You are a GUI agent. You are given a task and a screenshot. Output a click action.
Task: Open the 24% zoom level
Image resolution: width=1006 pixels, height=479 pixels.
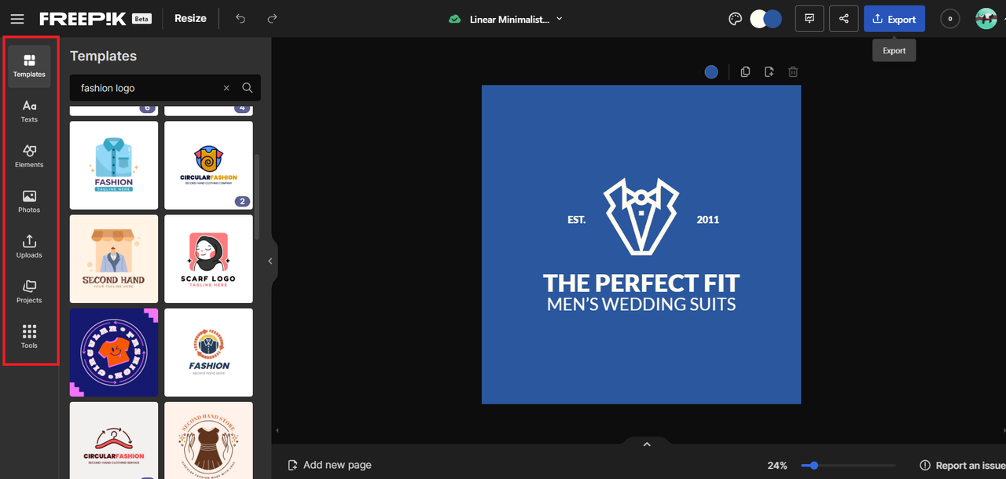click(x=778, y=465)
